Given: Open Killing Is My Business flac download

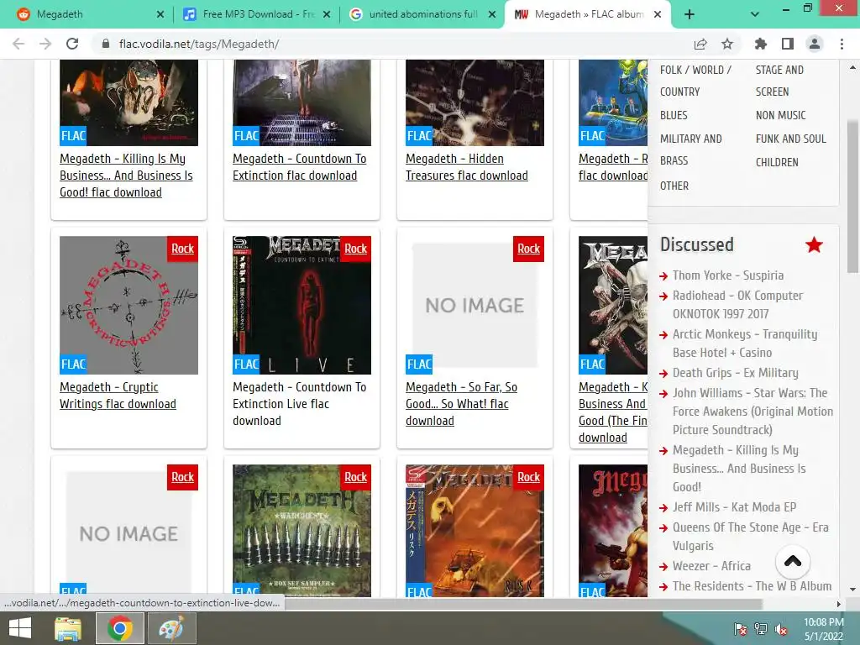Looking at the screenshot, I should click(x=126, y=176).
